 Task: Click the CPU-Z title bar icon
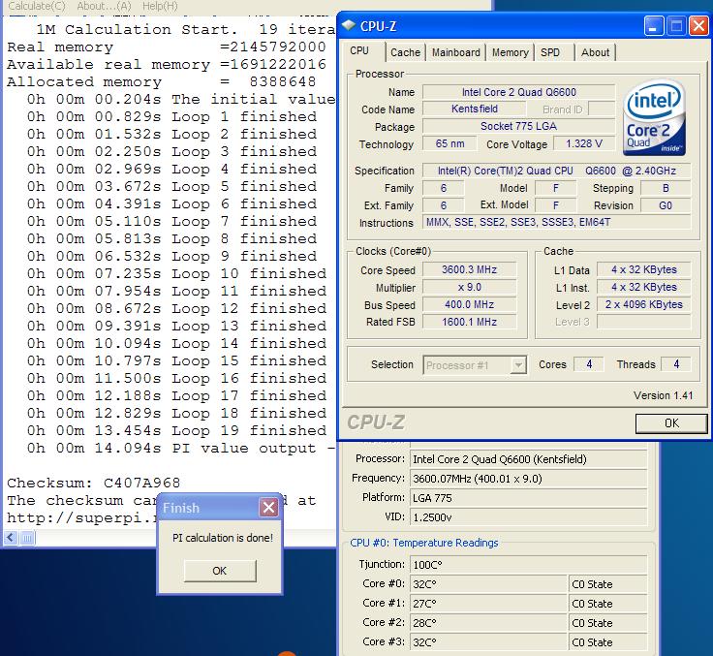point(349,25)
